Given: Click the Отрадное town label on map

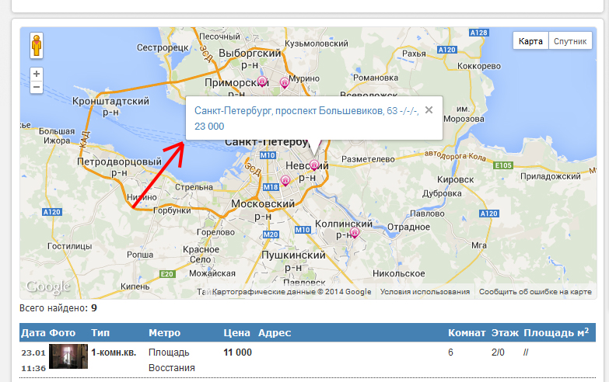Looking at the screenshot, I should coord(408,227).
